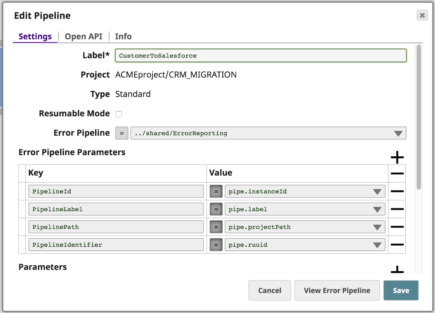Toggle expression mode on pipe.ruuid value
The height and width of the screenshot is (313, 435).
click(x=216, y=245)
